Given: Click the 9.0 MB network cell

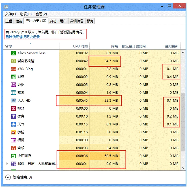Looking at the screenshot, I should [x=105, y=164].
